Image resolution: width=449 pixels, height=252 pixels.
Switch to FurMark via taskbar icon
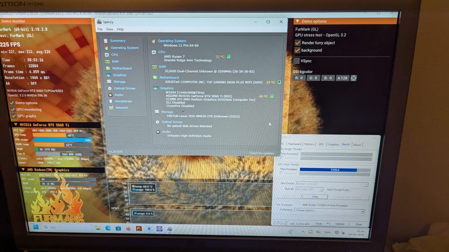[x=139, y=229]
